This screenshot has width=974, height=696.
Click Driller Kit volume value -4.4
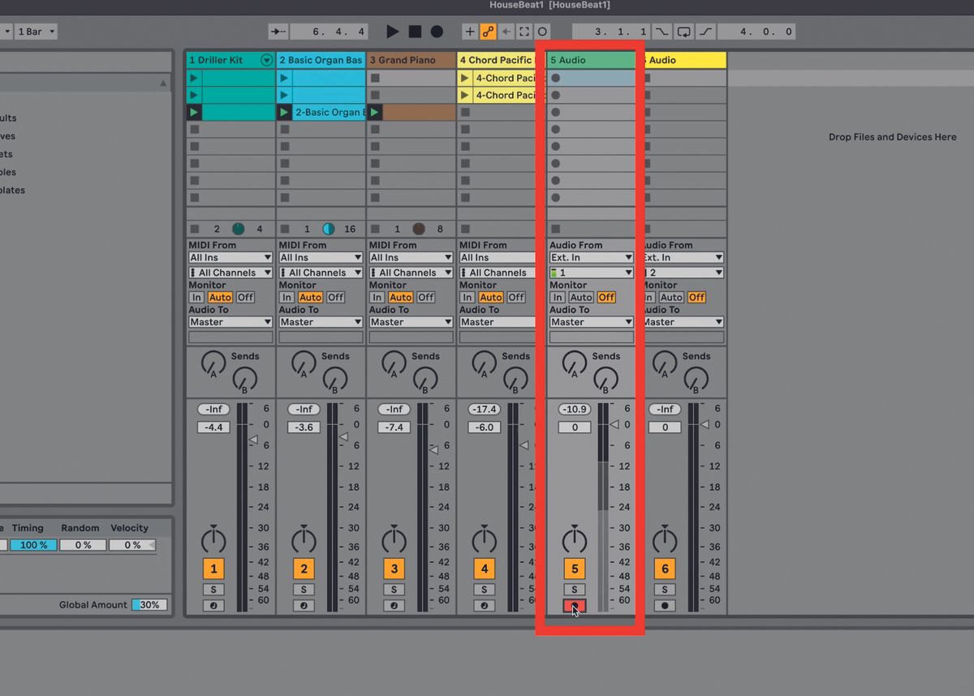213,427
